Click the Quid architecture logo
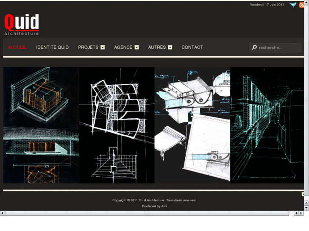Viewport: 309px width, 231px height. (22, 25)
